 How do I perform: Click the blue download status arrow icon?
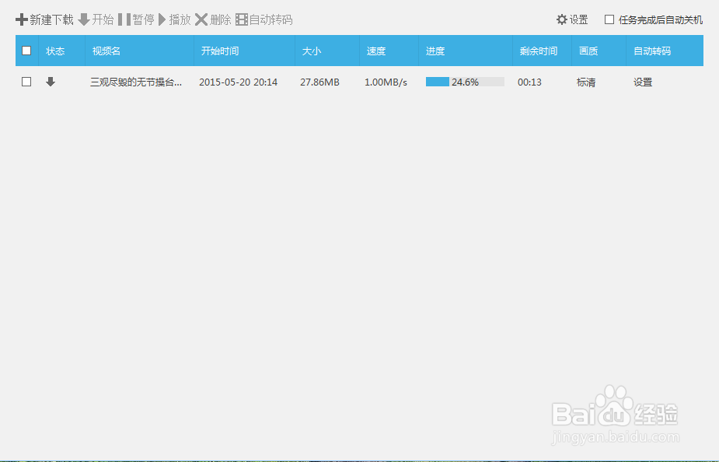point(51,81)
